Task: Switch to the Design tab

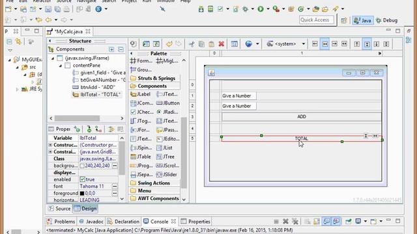Action: coord(85,209)
